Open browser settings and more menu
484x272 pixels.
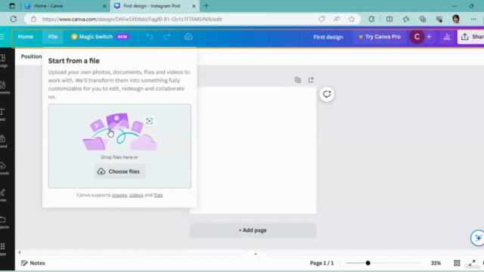point(473,19)
